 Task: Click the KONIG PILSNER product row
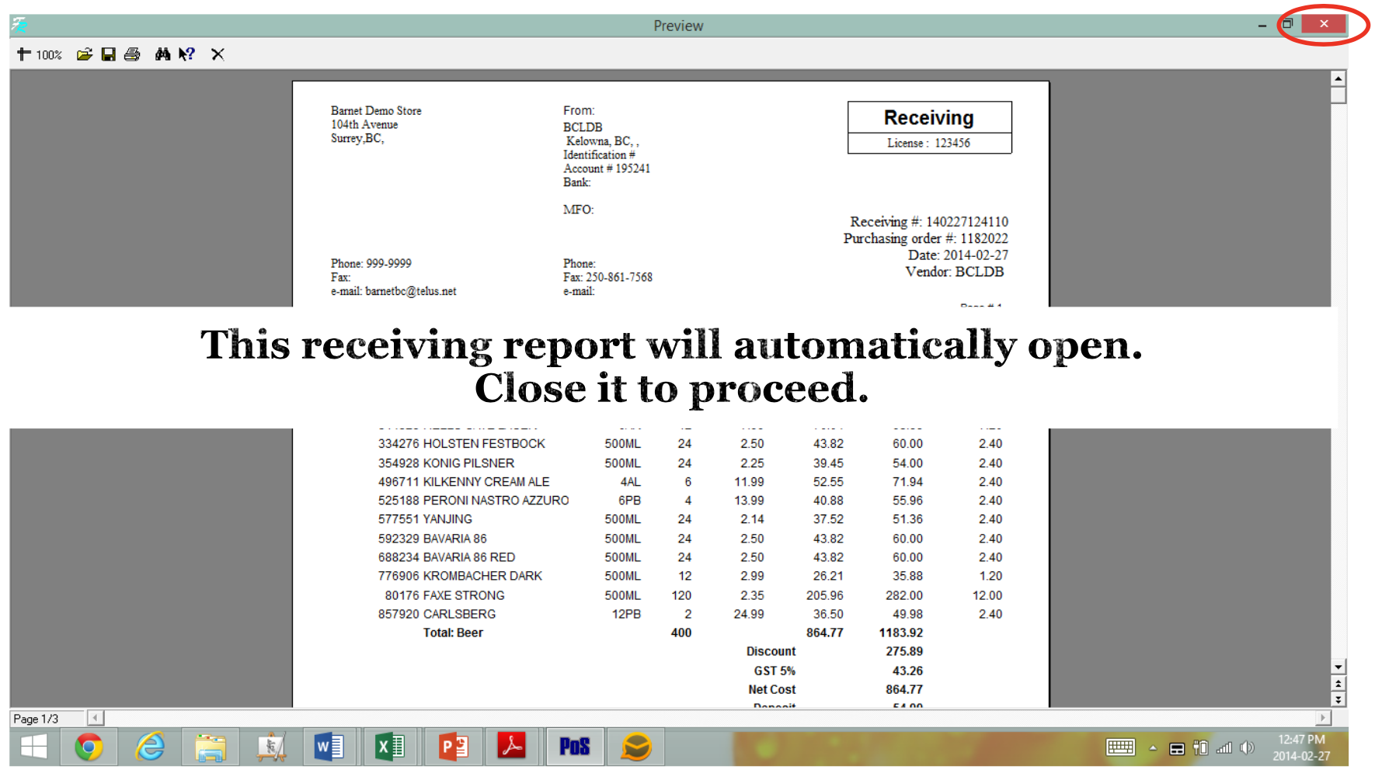coord(690,463)
